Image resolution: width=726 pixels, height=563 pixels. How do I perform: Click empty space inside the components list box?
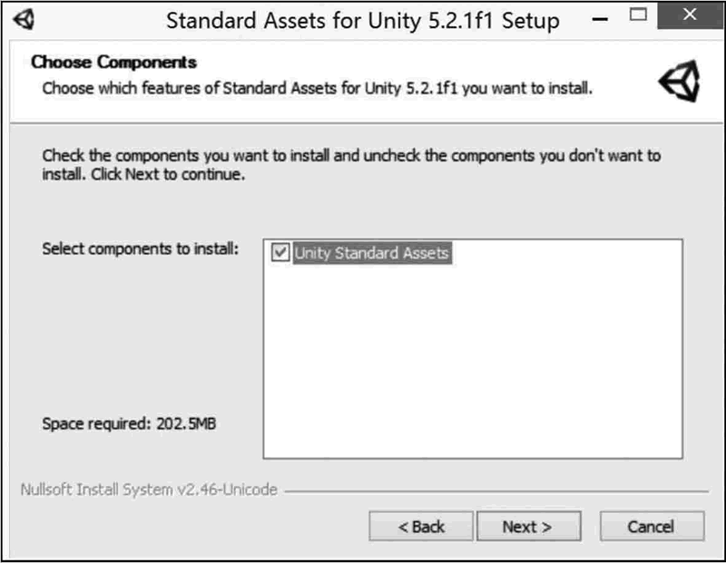click(x=472, y=363)
